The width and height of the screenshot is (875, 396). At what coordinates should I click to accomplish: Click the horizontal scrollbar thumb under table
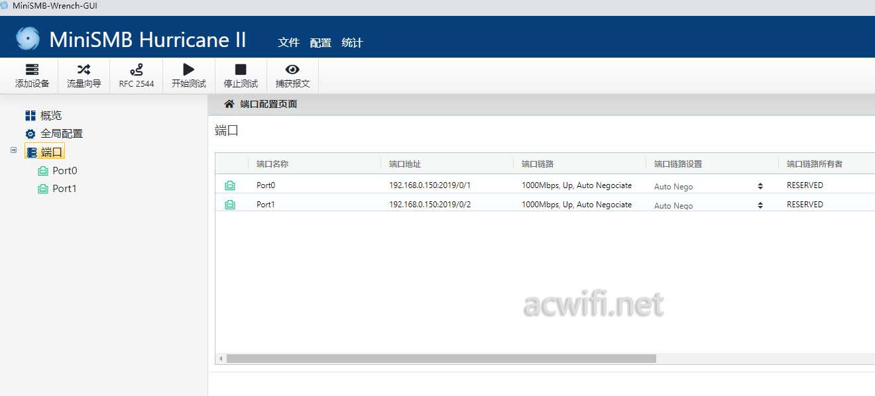tap(441, 358)
